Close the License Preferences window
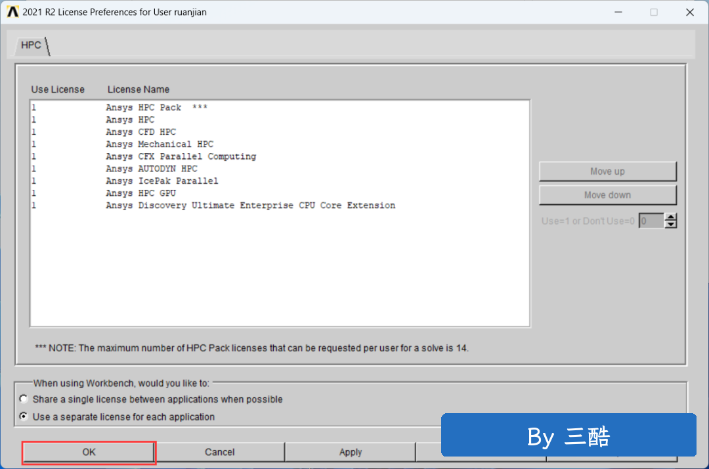Screen dimensions: 709x469 point(689,12)
